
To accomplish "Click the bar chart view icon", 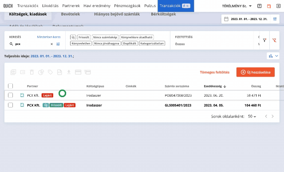I will click(271, 56).
